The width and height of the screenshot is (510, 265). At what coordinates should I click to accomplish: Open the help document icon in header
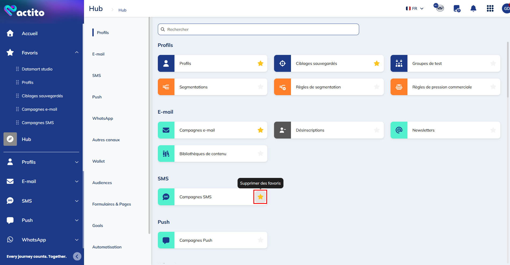tap(457, 9)
